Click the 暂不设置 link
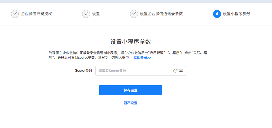This screenshot has width=272, height=128. point(130,103)
